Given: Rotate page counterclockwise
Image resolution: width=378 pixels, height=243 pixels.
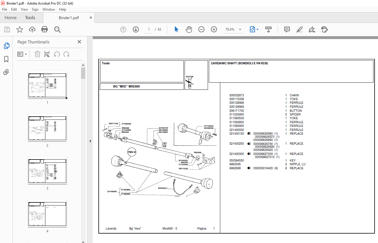Looking at the screenshot, I should (57, 54).
